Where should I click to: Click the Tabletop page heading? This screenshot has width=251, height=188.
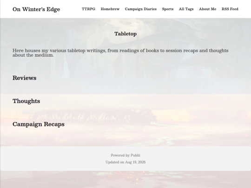(125, 34)
